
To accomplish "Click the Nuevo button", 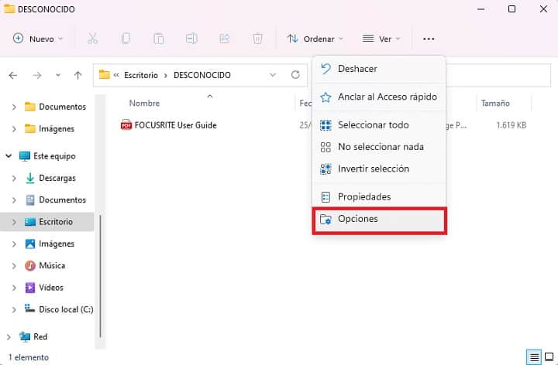I will [38, 39].
